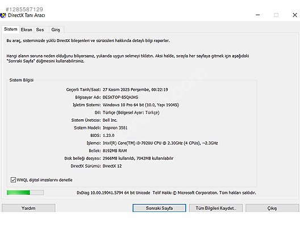
Task: Open the Ekran tab
Action: 26,30
